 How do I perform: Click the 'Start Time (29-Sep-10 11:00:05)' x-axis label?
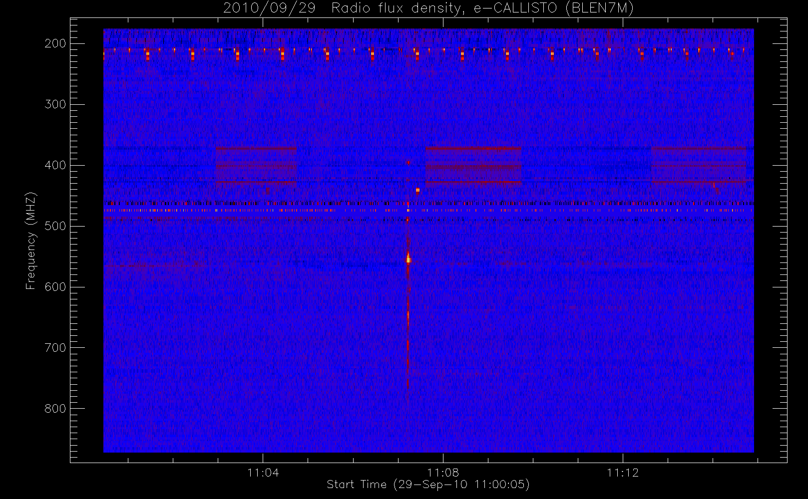click(428, 485)
